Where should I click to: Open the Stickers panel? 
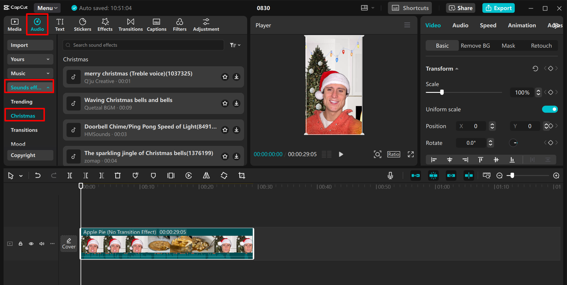coord(82,25)
